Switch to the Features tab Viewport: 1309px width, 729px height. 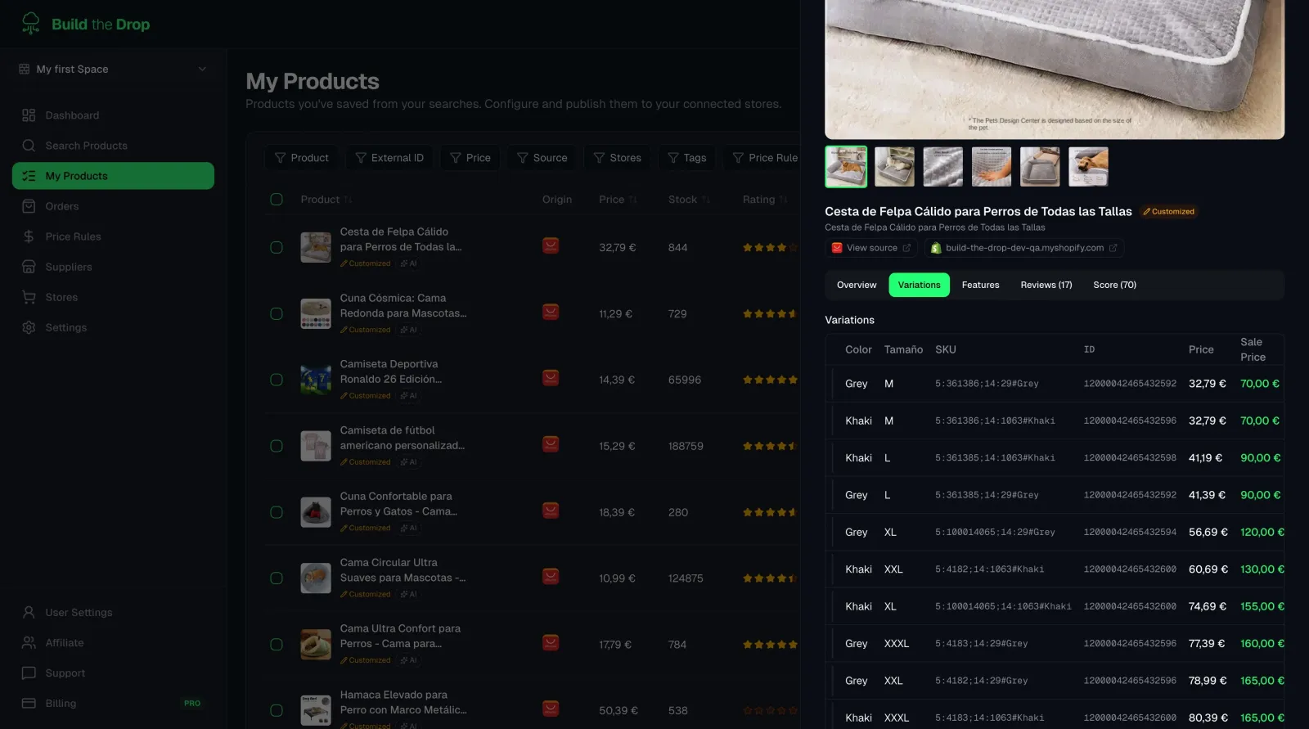[x=980, y=285]
